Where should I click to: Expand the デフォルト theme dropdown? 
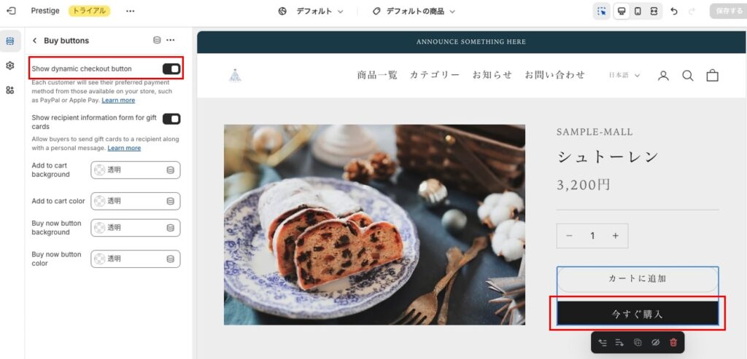[311, 11]
